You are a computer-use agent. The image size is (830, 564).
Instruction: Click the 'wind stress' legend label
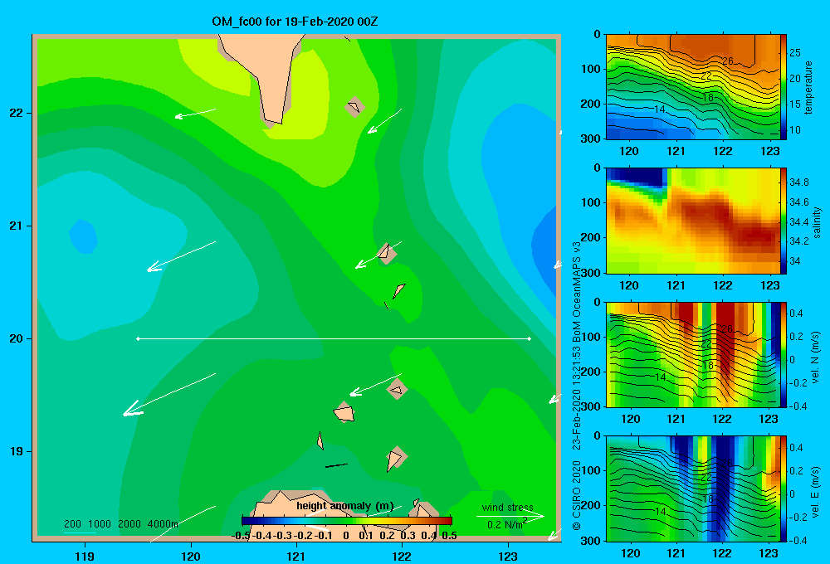pyautogui.click(x=508, y=508)
